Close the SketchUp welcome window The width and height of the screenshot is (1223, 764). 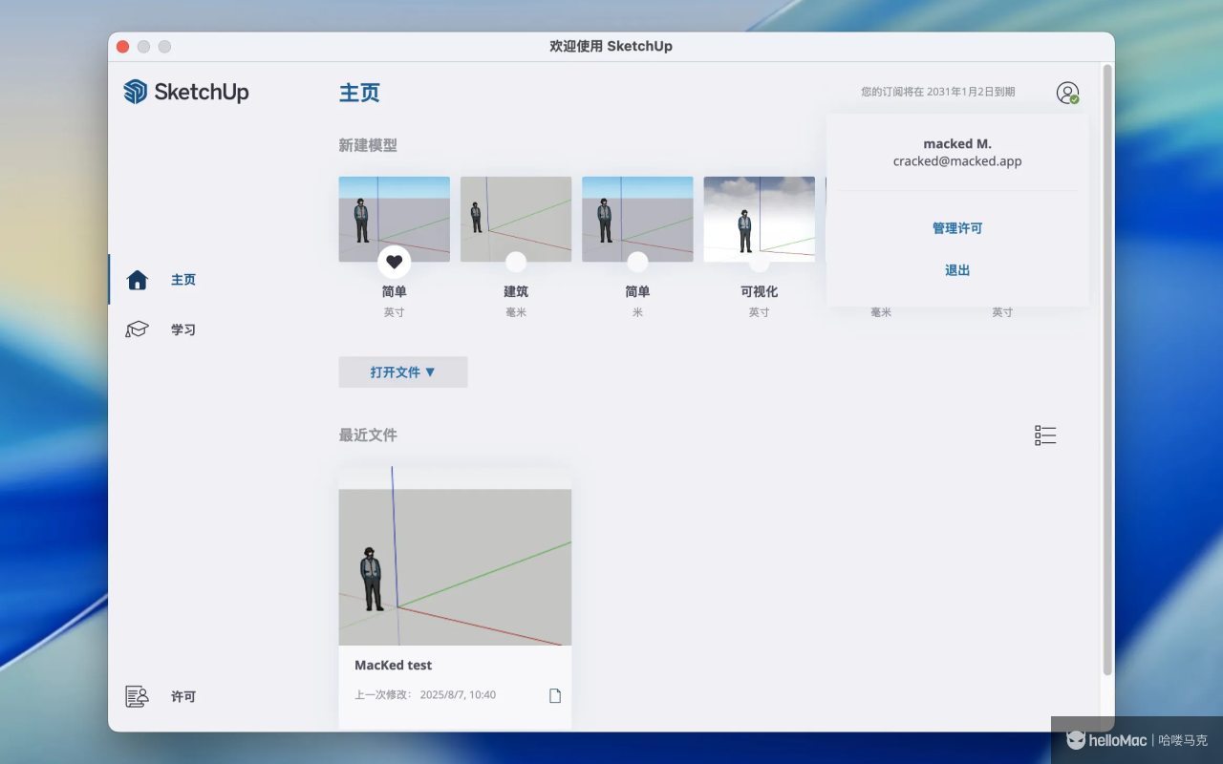click(x=122, y=47)
